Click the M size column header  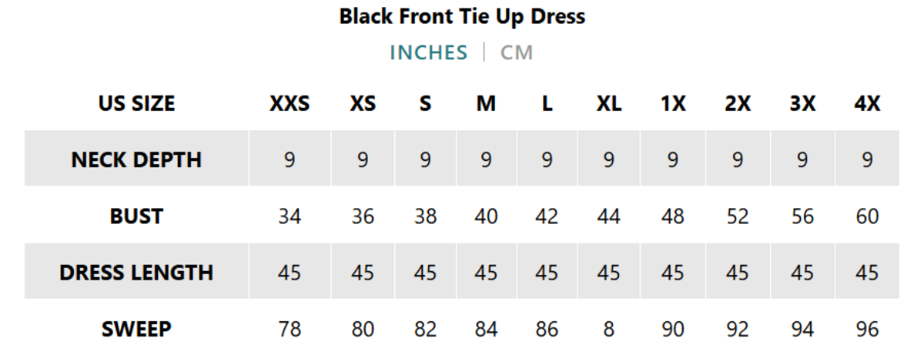(x=486, y=103)
